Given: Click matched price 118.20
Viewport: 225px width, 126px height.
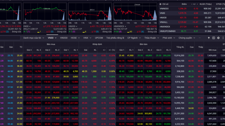Looking at the screenshot, I should click(84, 82).
